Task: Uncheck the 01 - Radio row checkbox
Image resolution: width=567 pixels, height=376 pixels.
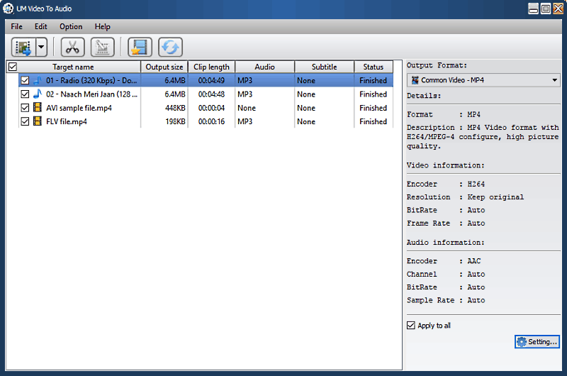Action: pyautogui.click(x=25, y=80)
